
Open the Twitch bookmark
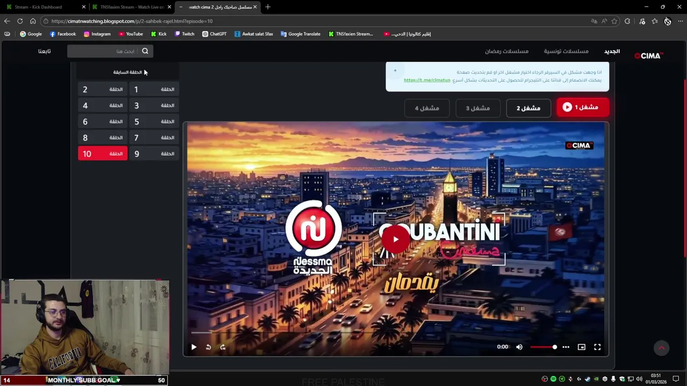click(x=185, y=34)
